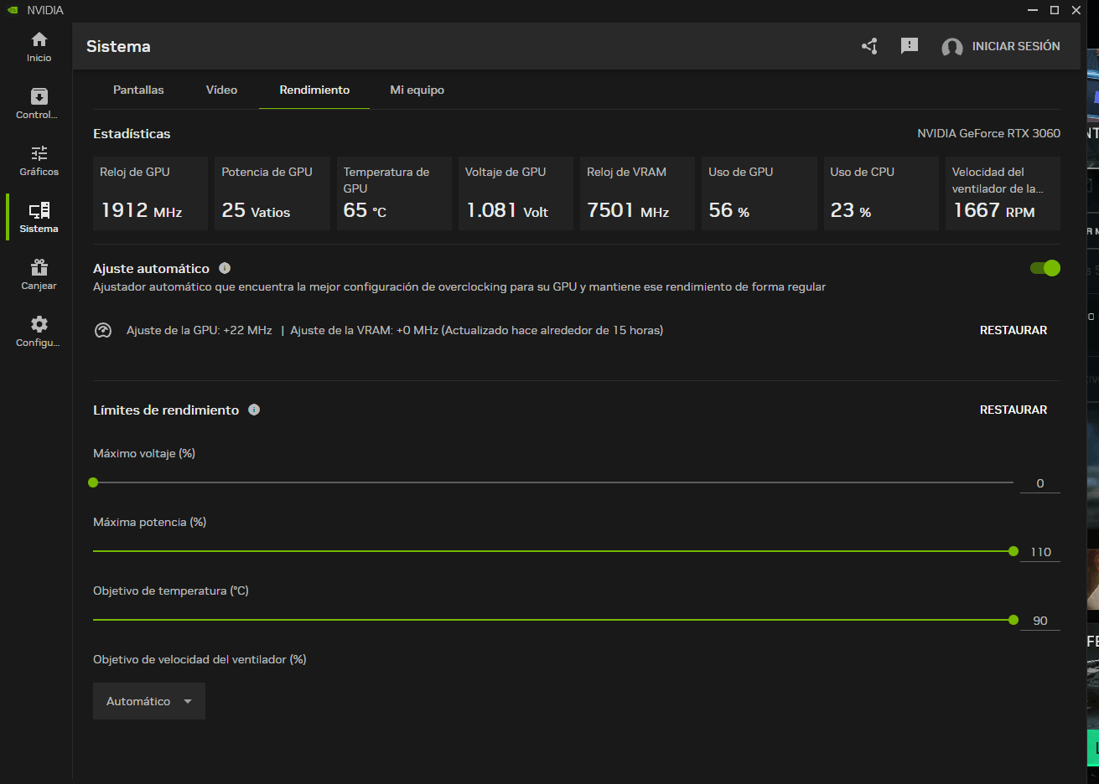The width and height of the screenshot is (1099, 784).
Task: Select the Rendimiento tab
Action: 314,90
